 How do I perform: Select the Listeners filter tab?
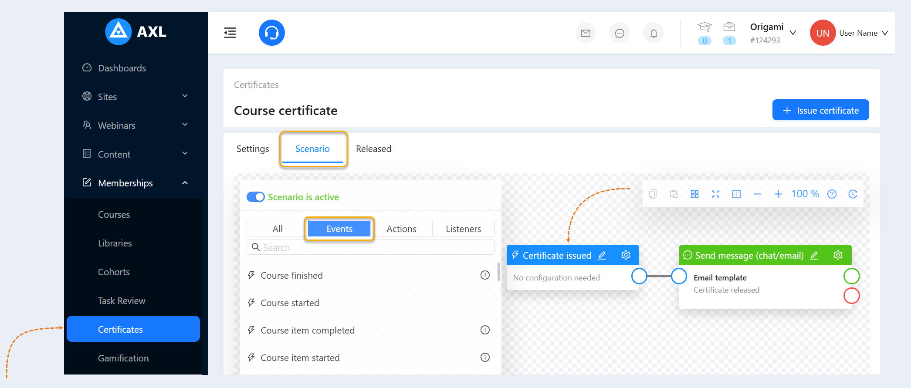[463, 229]
